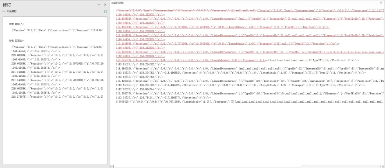Click the document line starting '0.7071068' with LengthScale
This screenshot has height=168, width=385.
250,102
